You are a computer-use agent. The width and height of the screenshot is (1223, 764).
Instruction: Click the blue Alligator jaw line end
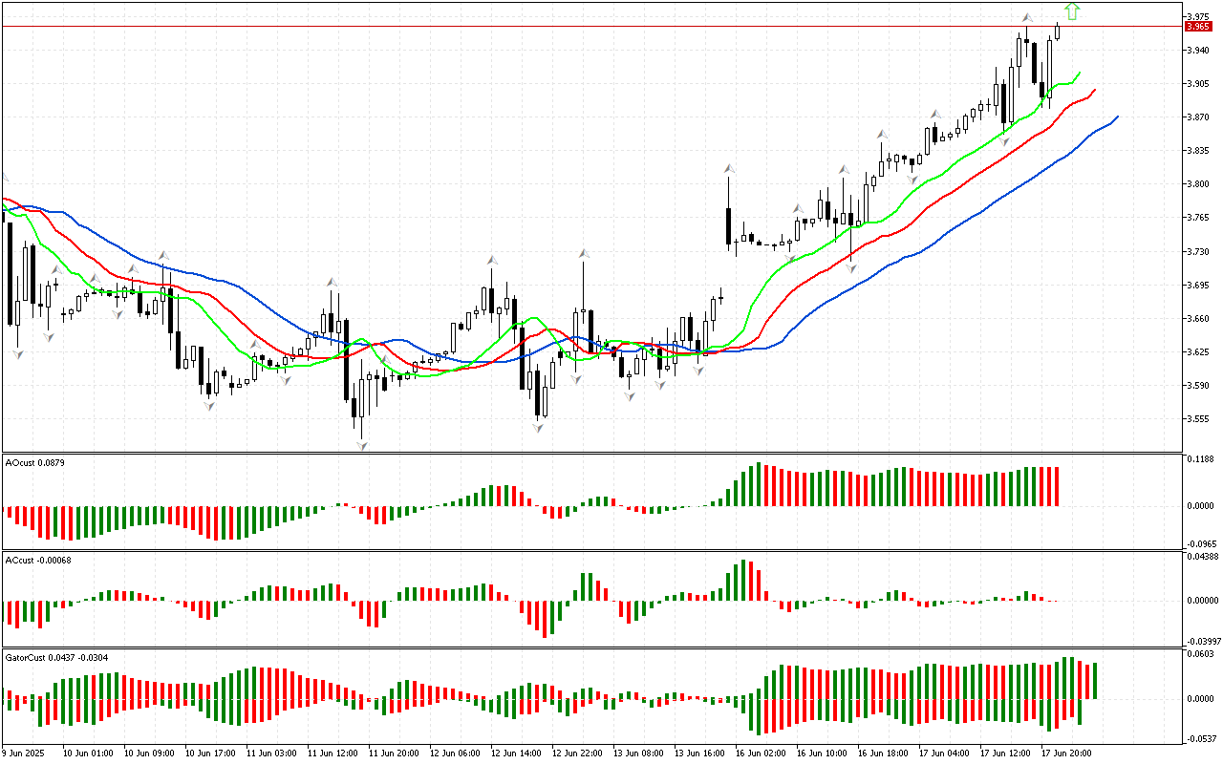[x=1117, y=117]
